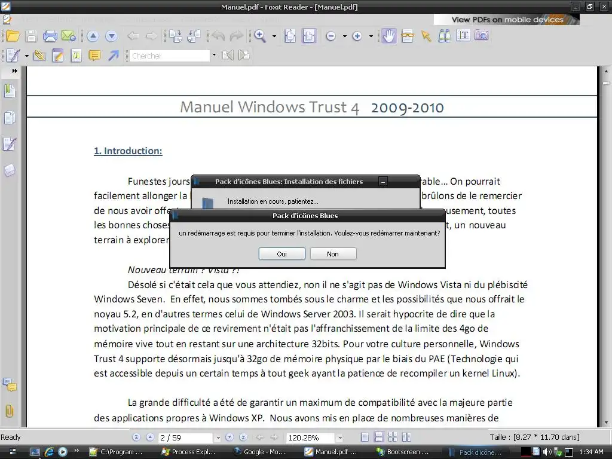Screen dimensions: 612x459
Task: Select the Typewriter pencil-and-paper tool
Action: tap(13, 56)
